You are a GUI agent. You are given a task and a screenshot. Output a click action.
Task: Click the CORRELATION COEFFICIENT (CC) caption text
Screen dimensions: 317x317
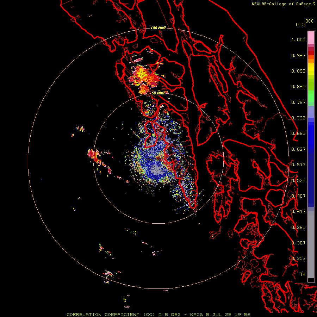click(111, 315)
